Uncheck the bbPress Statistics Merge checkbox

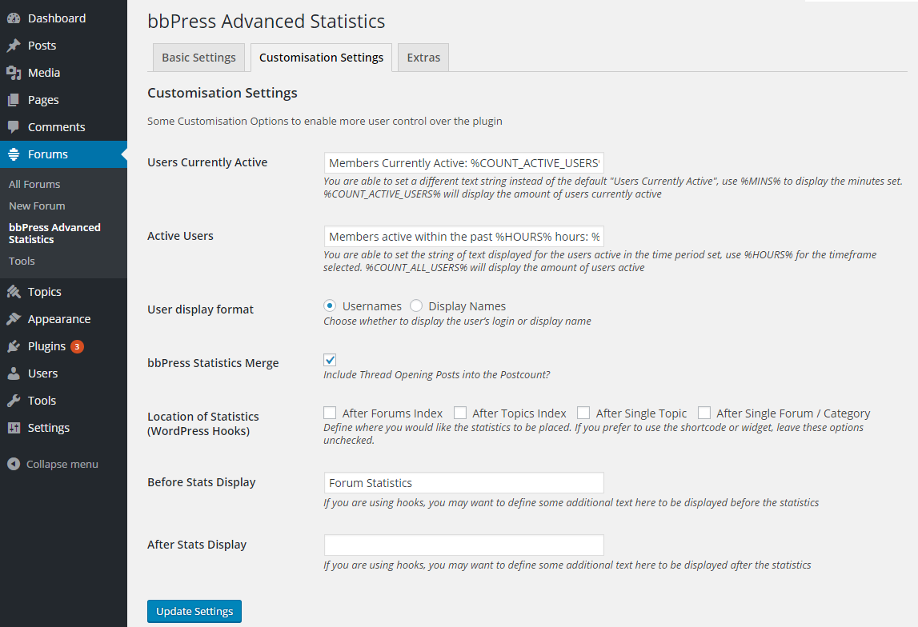[x=330, y=360]
